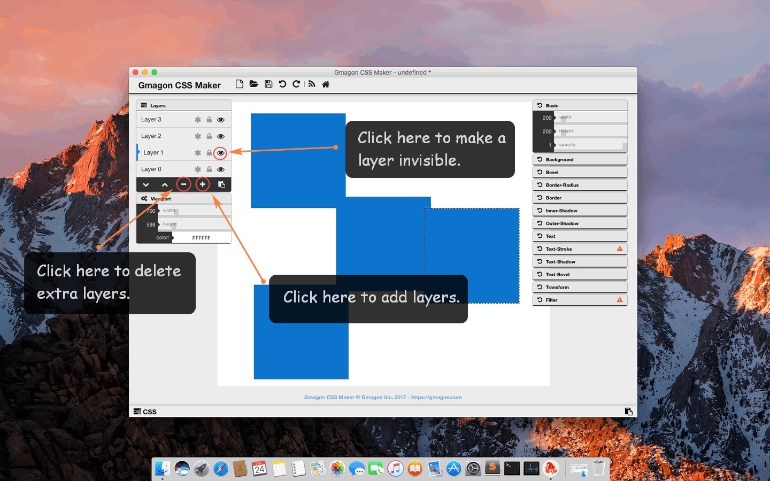
Task: Click the undo arrow in toolbar
Action: point(282,84)
